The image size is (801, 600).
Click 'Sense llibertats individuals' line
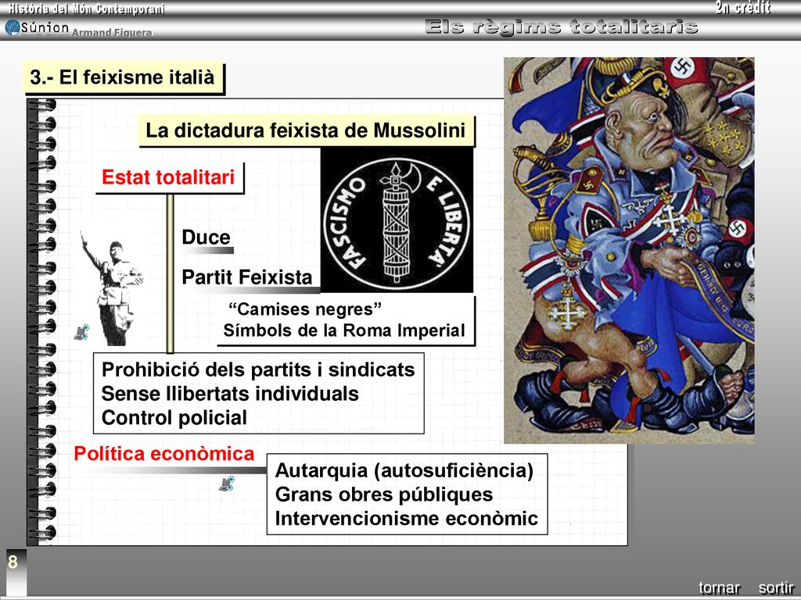230,394
